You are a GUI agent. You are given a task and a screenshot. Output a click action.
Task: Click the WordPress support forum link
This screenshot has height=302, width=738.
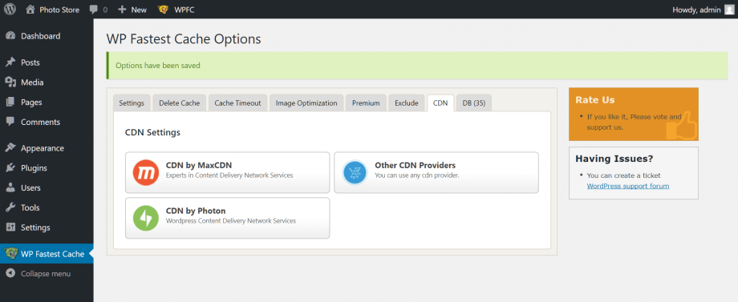pos(628,186)
